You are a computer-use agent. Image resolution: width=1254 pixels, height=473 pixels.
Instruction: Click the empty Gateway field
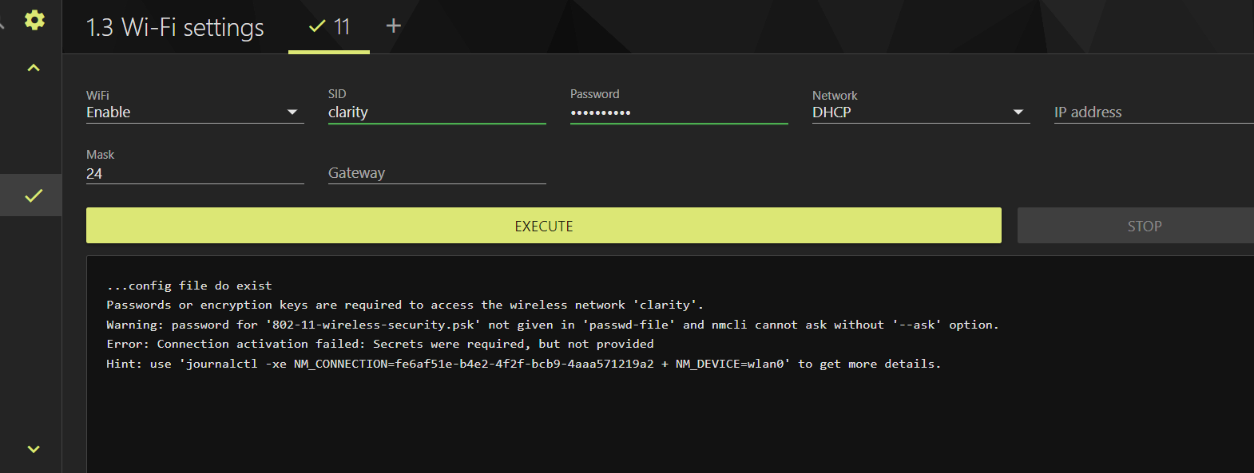click(x=436, y=173)
